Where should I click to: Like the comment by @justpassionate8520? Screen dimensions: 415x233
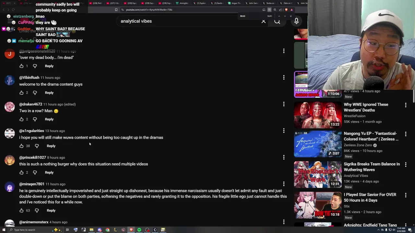point(21,66)
